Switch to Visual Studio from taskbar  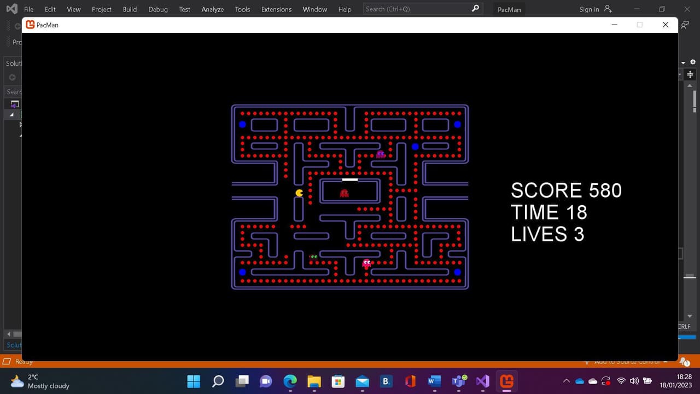point(482,381)
